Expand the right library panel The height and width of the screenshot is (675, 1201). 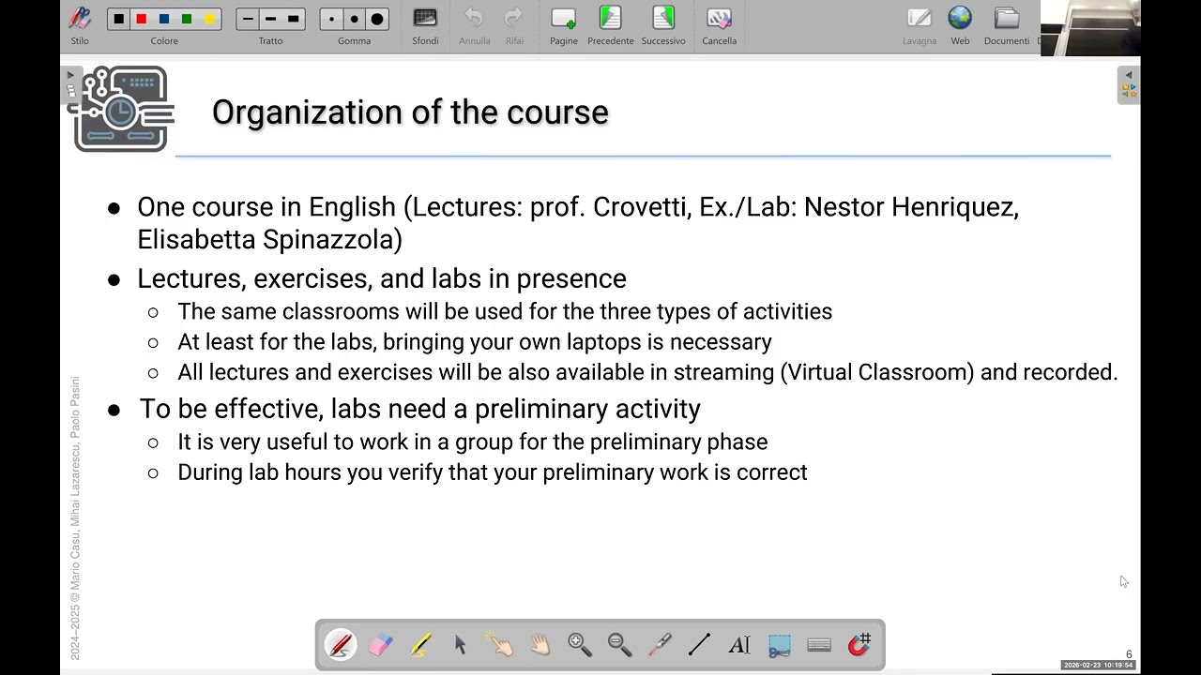click(x=1129, y=83)
